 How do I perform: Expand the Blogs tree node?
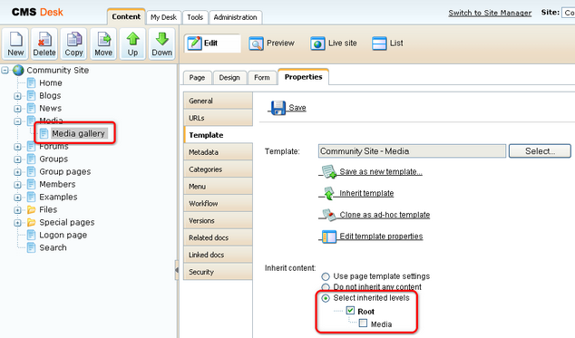click(17, 96)
